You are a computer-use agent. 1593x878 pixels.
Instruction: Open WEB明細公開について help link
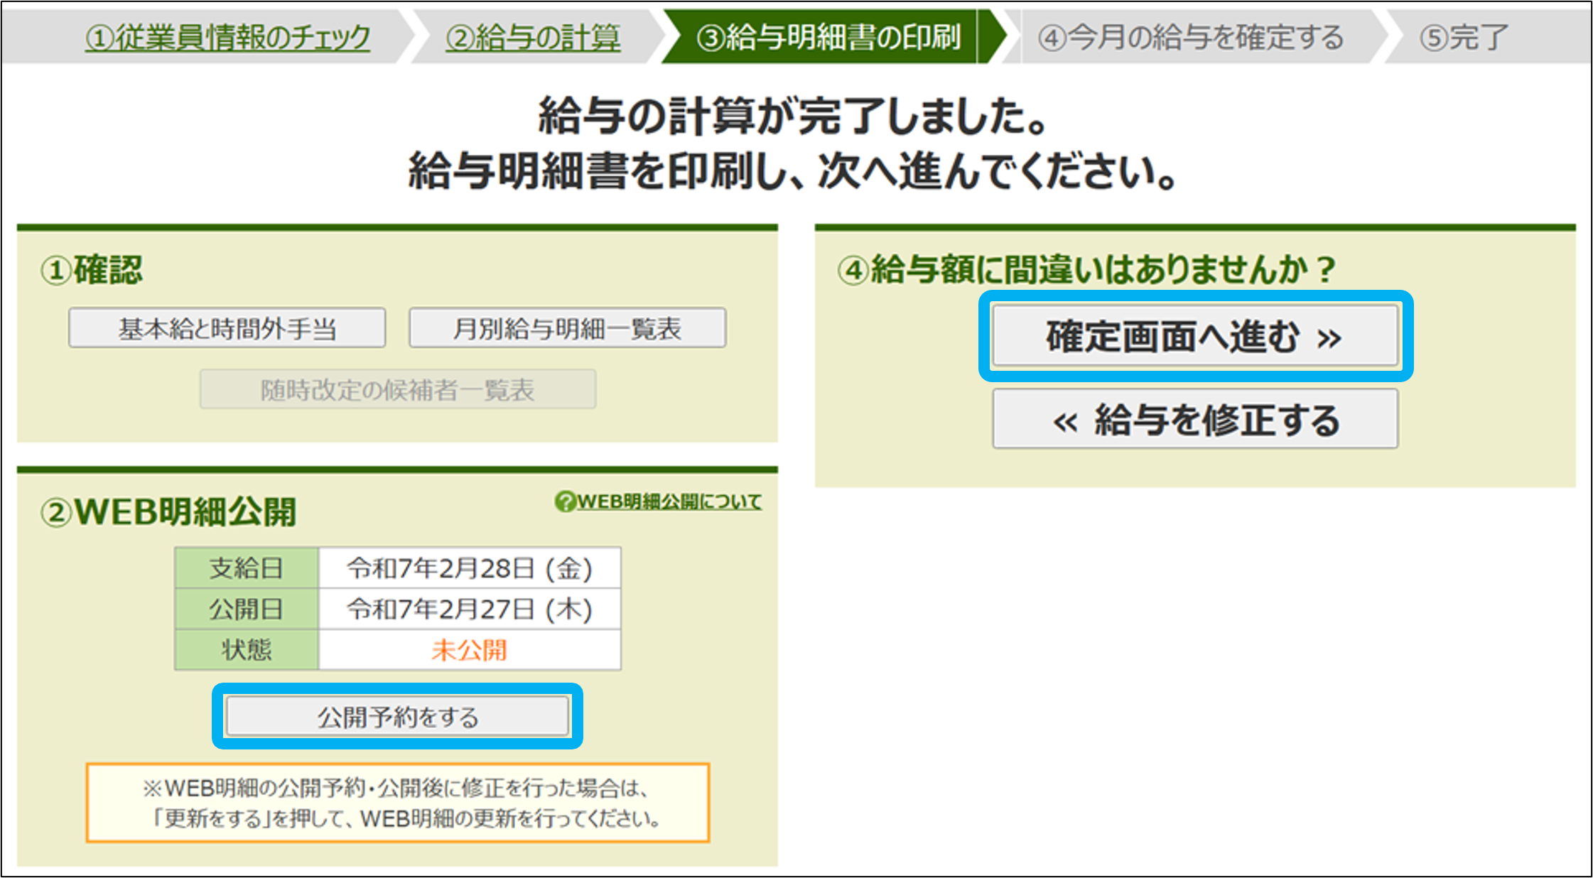[x=669, y=502]
